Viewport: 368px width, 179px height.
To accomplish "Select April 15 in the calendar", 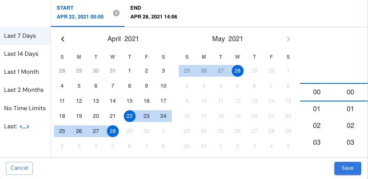I will pyautogui.click(x=130, y=101).
